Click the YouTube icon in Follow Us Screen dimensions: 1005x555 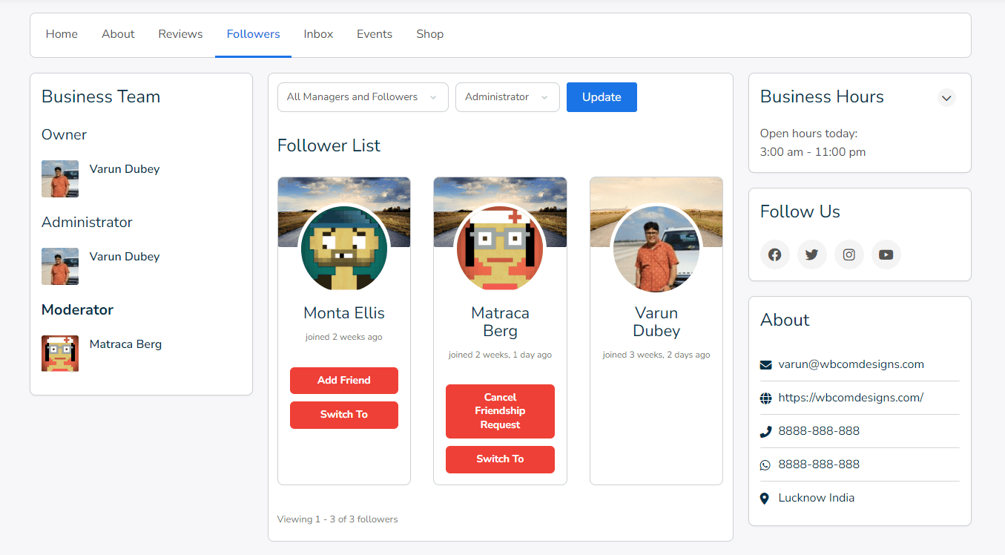pyautogui.click(x=886, y=254)
